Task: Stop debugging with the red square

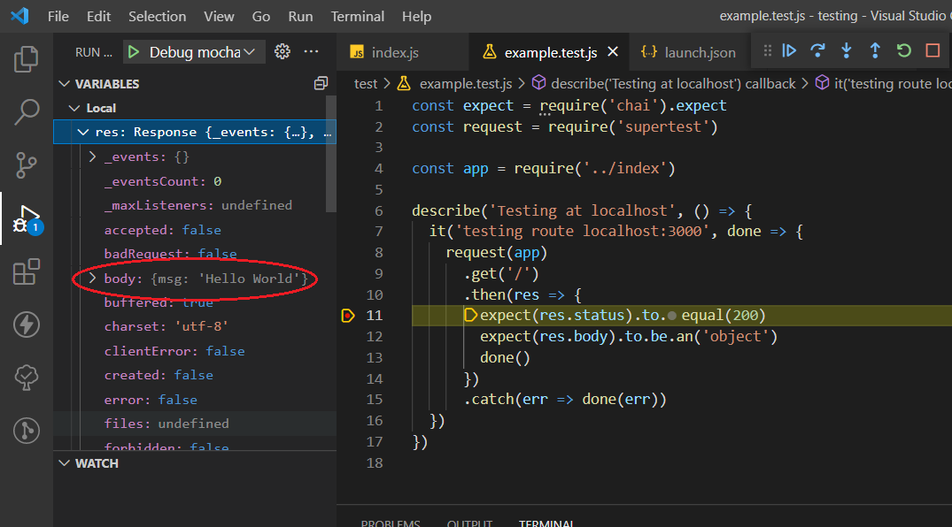Action: coord(933,51)
